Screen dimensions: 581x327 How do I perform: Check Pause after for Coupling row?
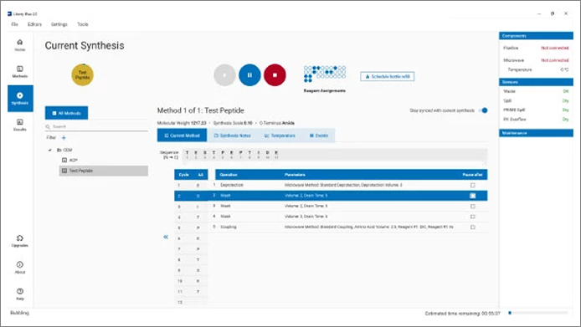pos(472,227)
